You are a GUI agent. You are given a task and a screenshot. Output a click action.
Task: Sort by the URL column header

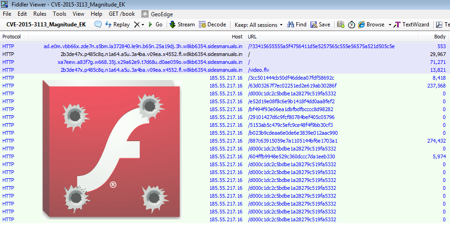coord(331,37)
